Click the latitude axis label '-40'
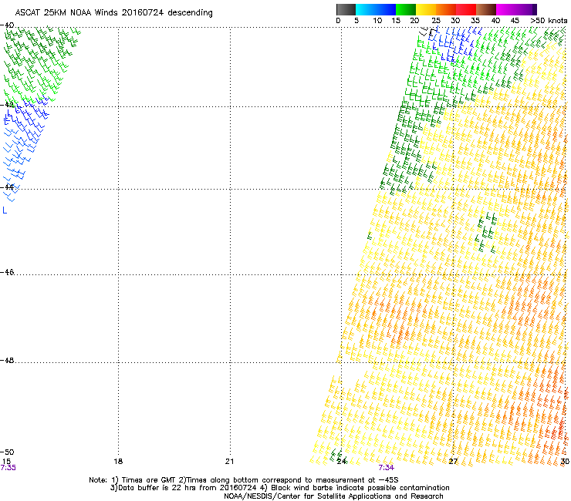This screenshot has width=571, height=501. (x=7, y=25)
